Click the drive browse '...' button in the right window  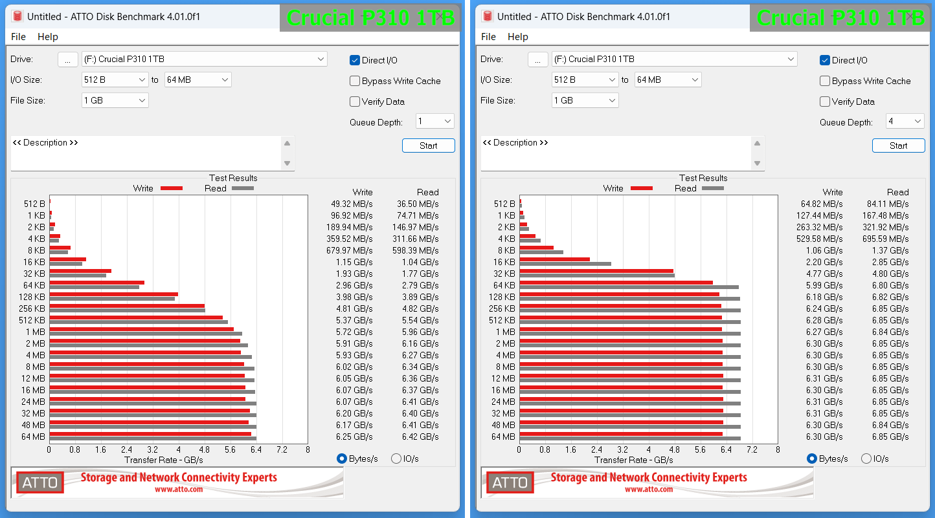pyautogui.click(x=538, y=59)
